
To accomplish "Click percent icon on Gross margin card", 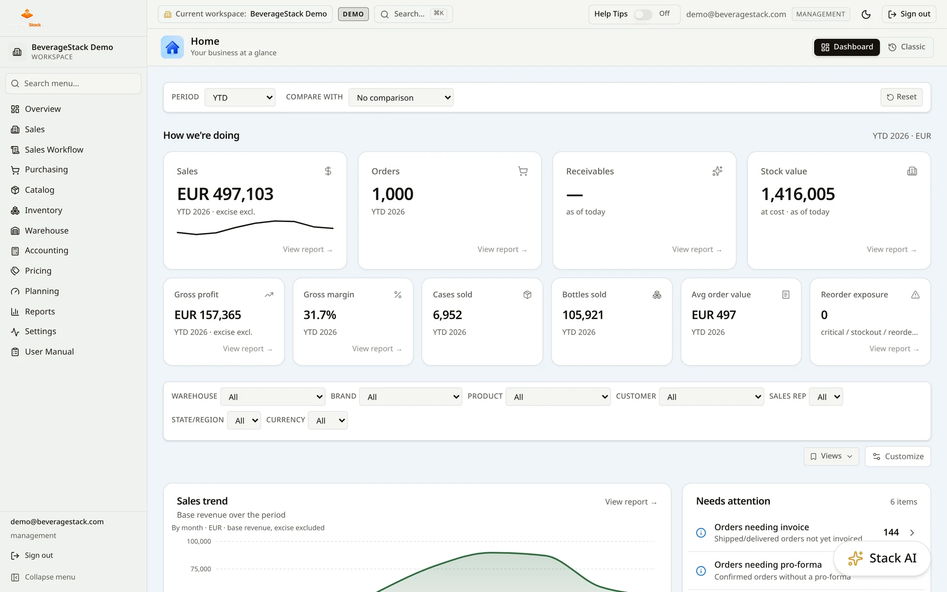I will (x=398, y=295).
